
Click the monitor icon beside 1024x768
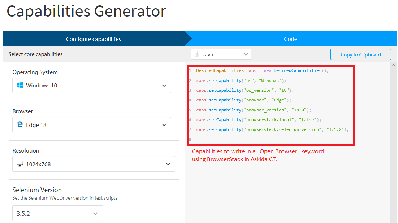pos(20,164)
